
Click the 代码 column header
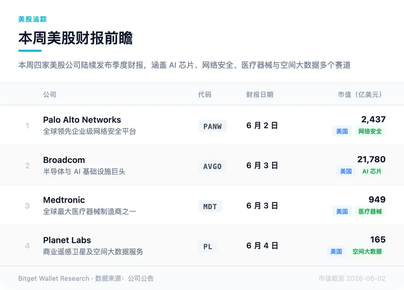coord(205,94)
